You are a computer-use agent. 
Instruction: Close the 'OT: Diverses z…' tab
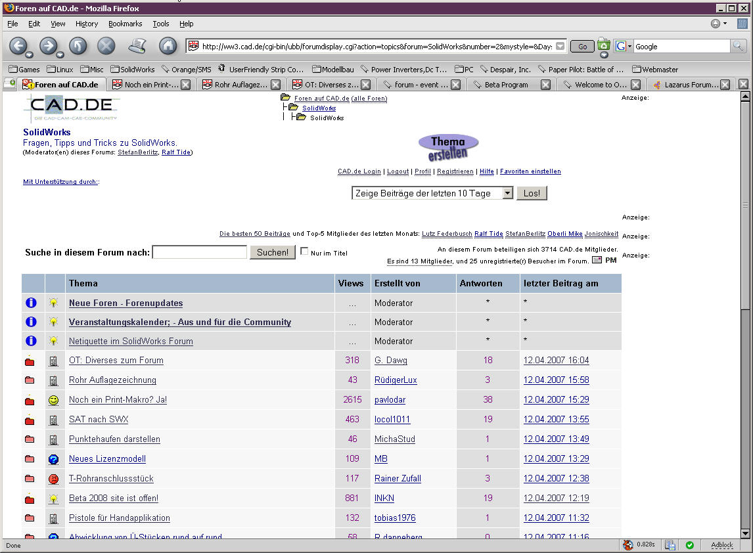(366, 85)
